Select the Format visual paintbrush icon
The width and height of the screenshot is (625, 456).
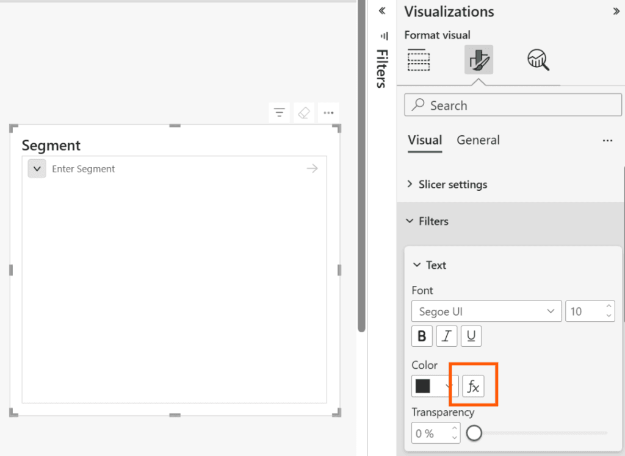point(479,60)
